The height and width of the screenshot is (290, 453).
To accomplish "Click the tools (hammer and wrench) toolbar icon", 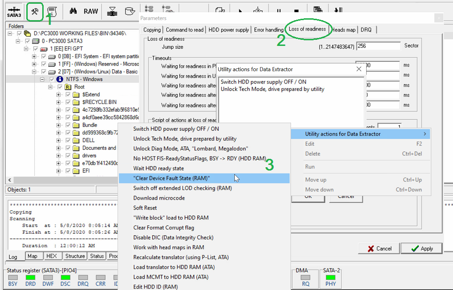I will [x=35, y=11].
